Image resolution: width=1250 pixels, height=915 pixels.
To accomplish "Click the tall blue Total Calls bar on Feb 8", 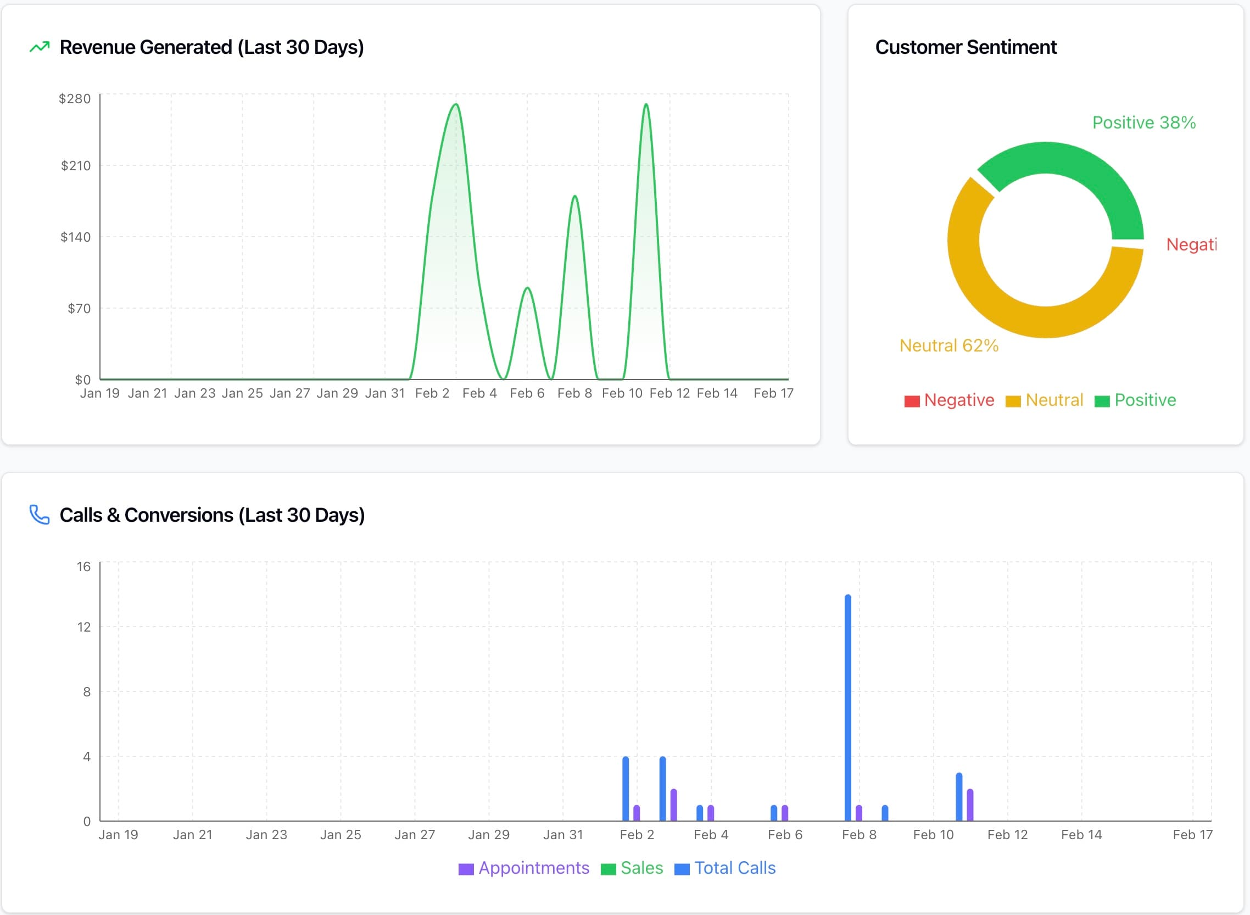I will point(847,693).
